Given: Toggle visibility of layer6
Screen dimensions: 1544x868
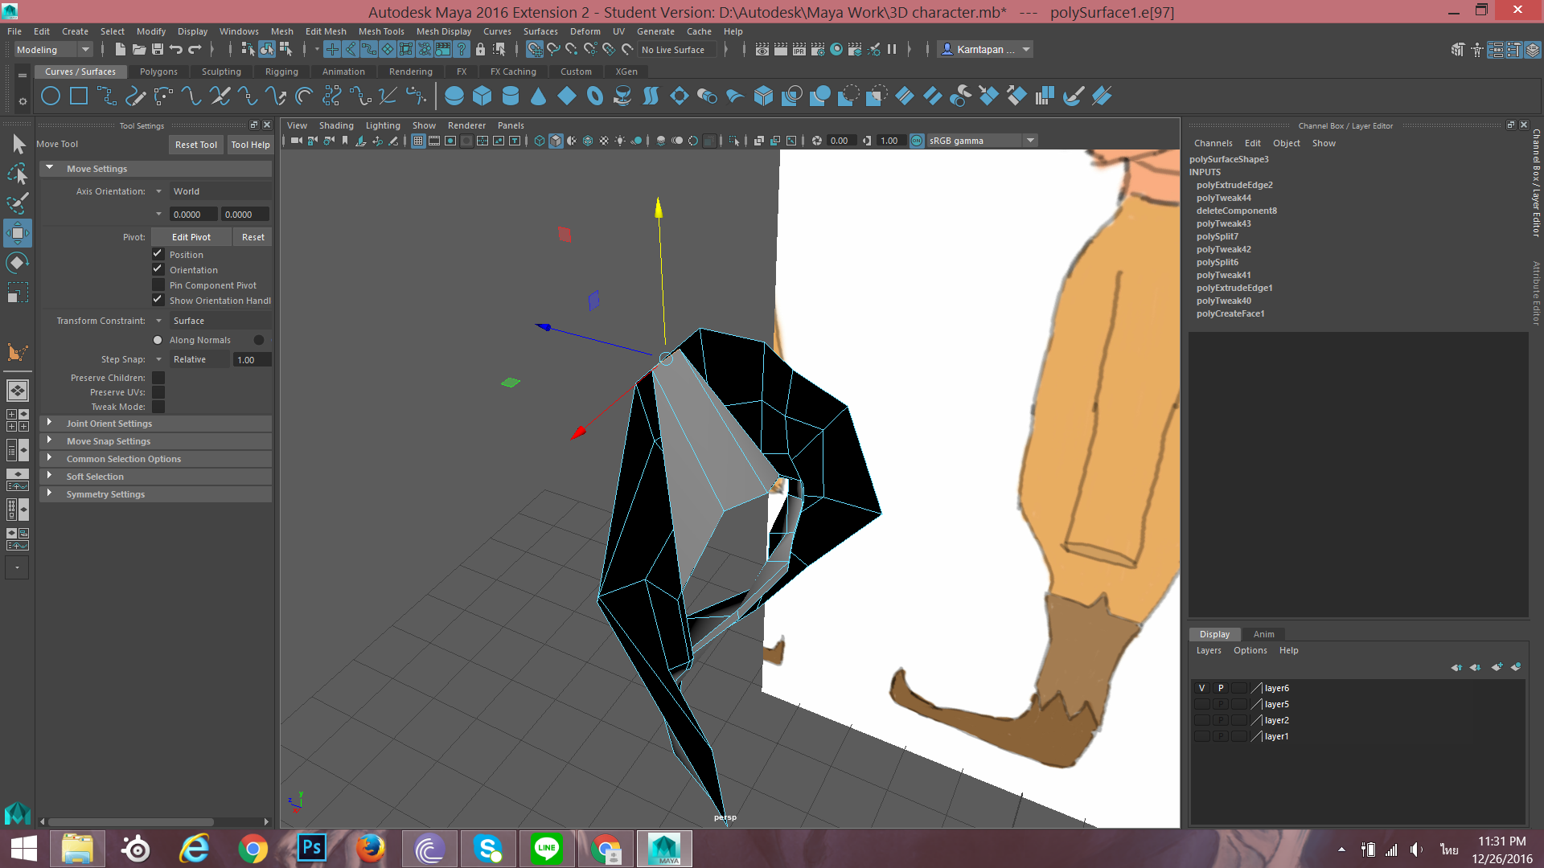Looking at the screenshot, I should (1201, 688).
